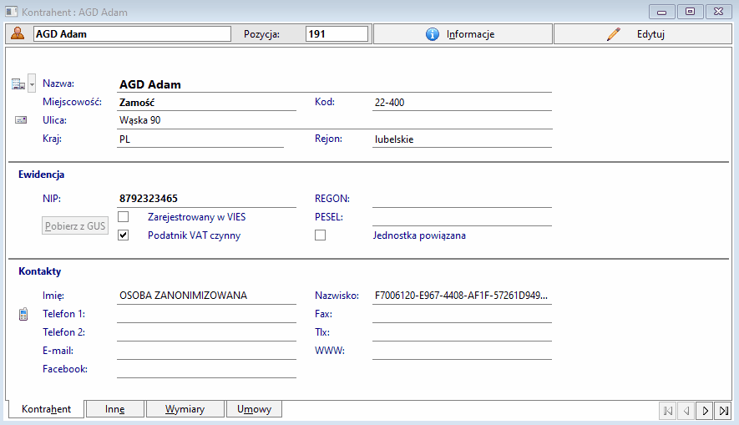Click the Nazwisko field with GUID
Screen dimensions: 739x425
462,296
